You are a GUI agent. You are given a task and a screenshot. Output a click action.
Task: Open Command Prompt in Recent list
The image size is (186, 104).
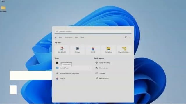[x=73, y=63]
